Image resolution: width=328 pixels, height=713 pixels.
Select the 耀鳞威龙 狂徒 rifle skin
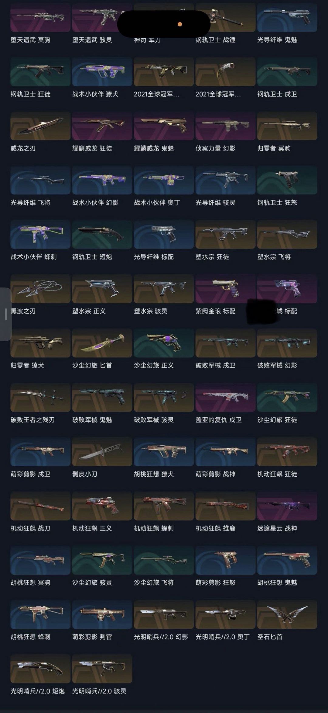point(102,126)
